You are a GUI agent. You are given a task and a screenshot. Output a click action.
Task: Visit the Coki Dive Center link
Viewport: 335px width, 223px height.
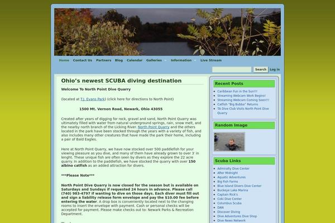229,199
